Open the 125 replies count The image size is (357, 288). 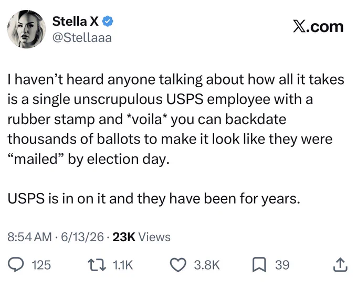pyautogui.click(x=41, y=265)
